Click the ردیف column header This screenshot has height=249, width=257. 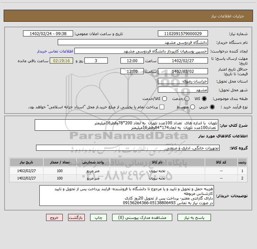(x=242, y=162)
